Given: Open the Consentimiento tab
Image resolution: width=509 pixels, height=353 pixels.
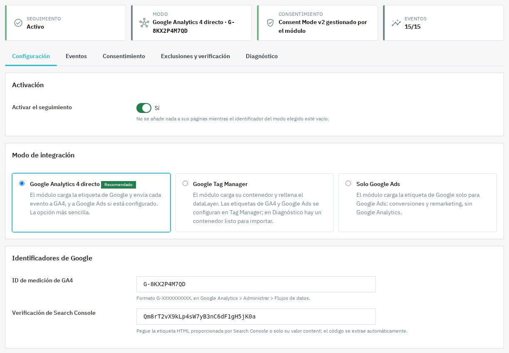Looking at the screenshot, I should (x=124, y=56).
